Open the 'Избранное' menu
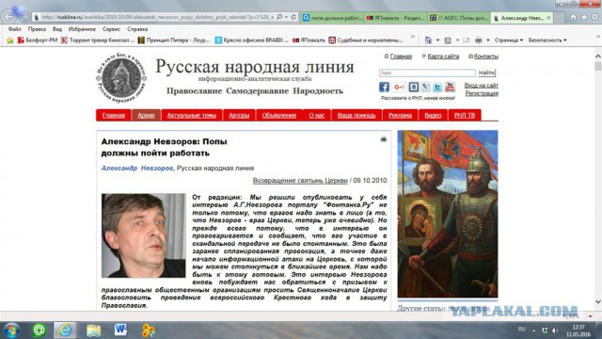This screenshot has width=602, height=339. 82,29
